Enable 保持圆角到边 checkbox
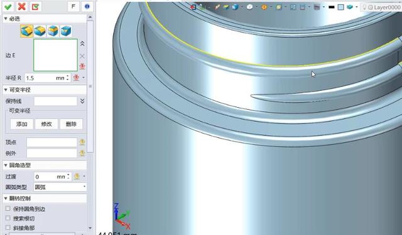The width and height of the screenshot is (402, 235). (x=8, y=209)
